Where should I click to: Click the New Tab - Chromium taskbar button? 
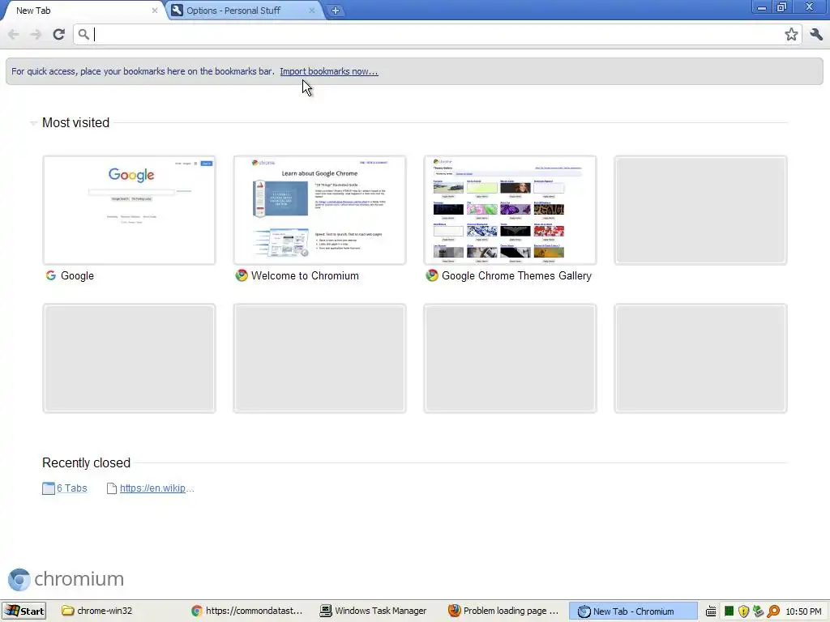633,611
